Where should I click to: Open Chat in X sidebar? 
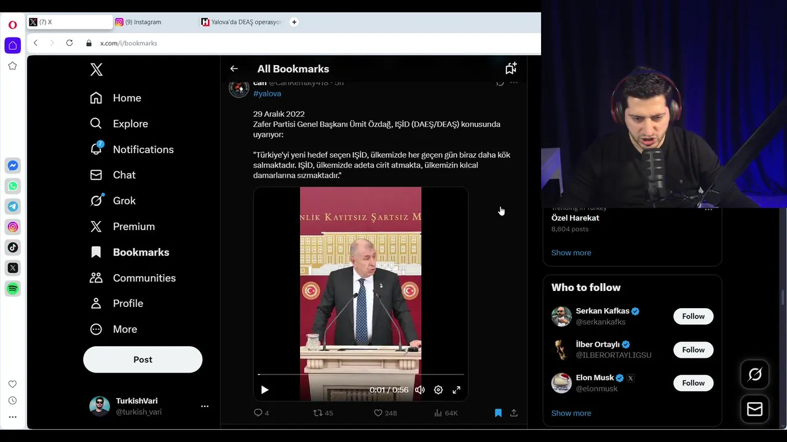pyautogui.click(x=113, y=175)
